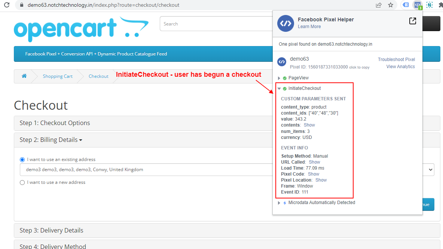Choose "I want to use a new address"
Screen dimensions: 443x249
22,182
